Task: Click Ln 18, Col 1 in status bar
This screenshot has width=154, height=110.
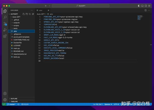Action: pos(98,104)
